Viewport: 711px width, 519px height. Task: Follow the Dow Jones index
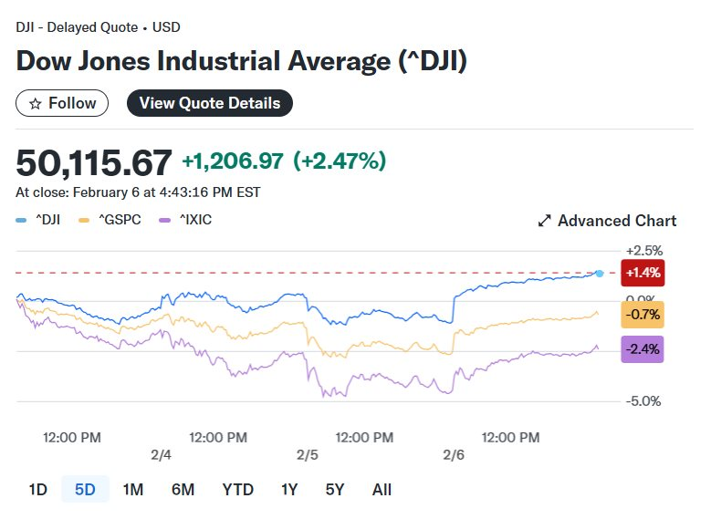(62, 103)
